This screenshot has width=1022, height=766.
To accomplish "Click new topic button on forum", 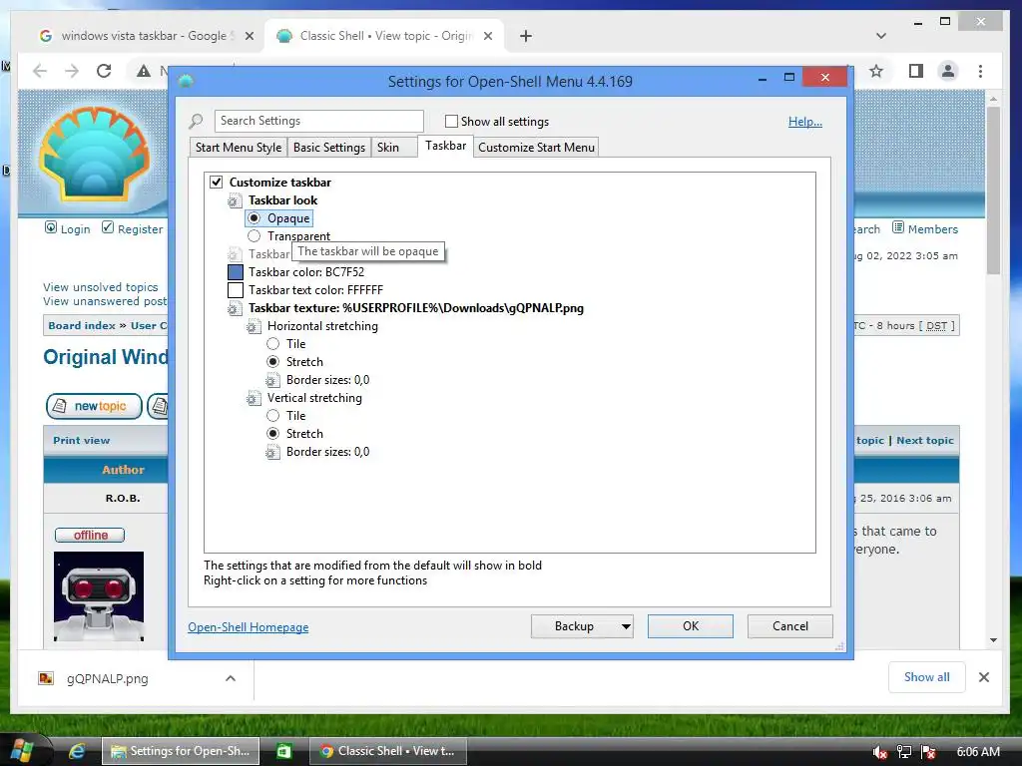I will [x=94, y=406].
